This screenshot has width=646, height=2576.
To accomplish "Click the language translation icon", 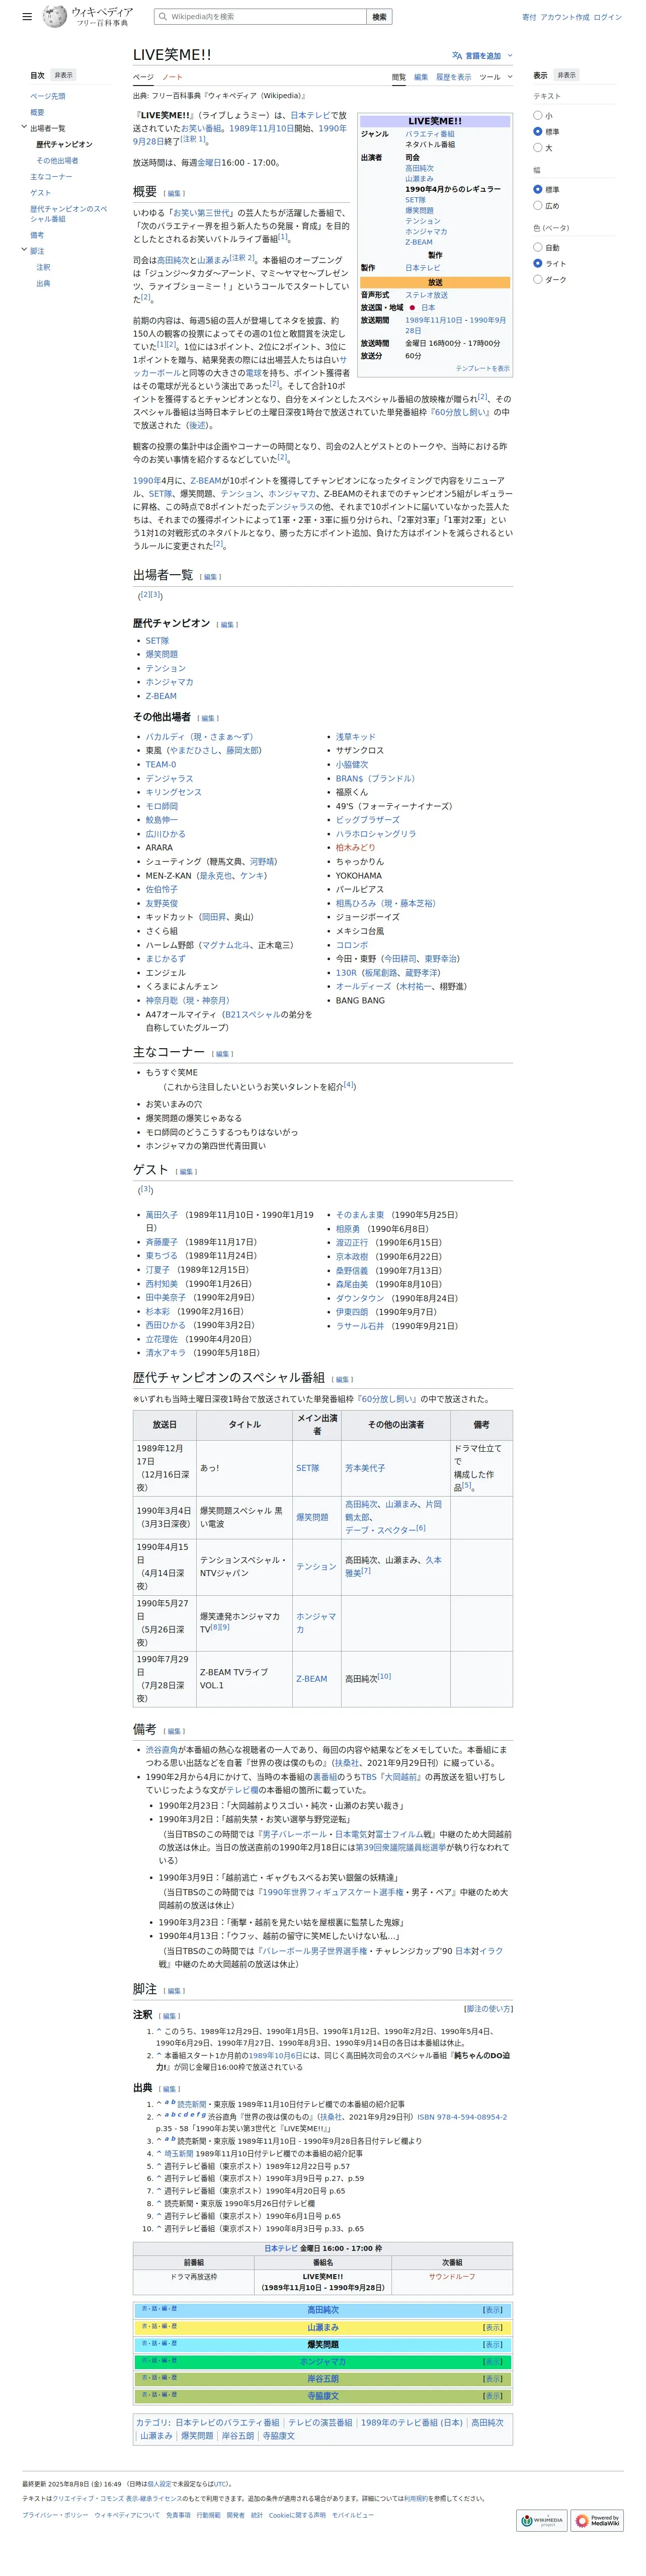I will pyautogui.click(x=457, y=56).
